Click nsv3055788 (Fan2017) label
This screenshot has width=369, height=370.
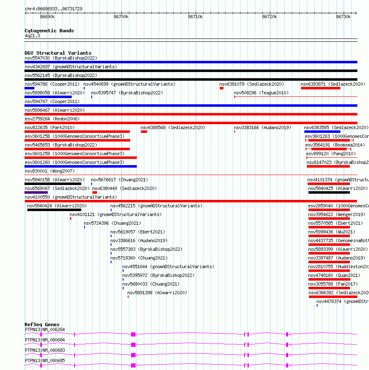(333, 284)
